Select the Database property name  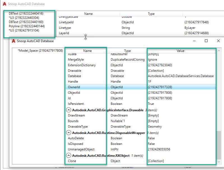pyautogui.click(x=74, y=76)
